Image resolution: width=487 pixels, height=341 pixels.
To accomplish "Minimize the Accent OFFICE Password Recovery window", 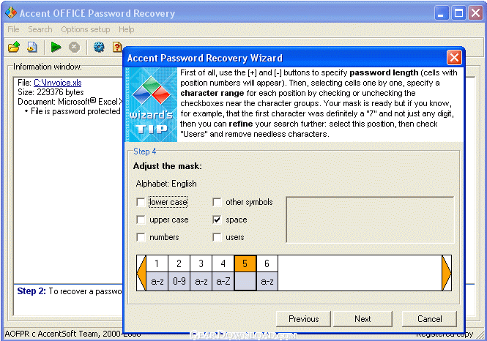I will (x=441, y=13).
